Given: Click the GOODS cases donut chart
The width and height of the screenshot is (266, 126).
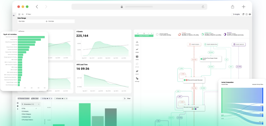Looking at the screenshot, I should pos(179,34).
